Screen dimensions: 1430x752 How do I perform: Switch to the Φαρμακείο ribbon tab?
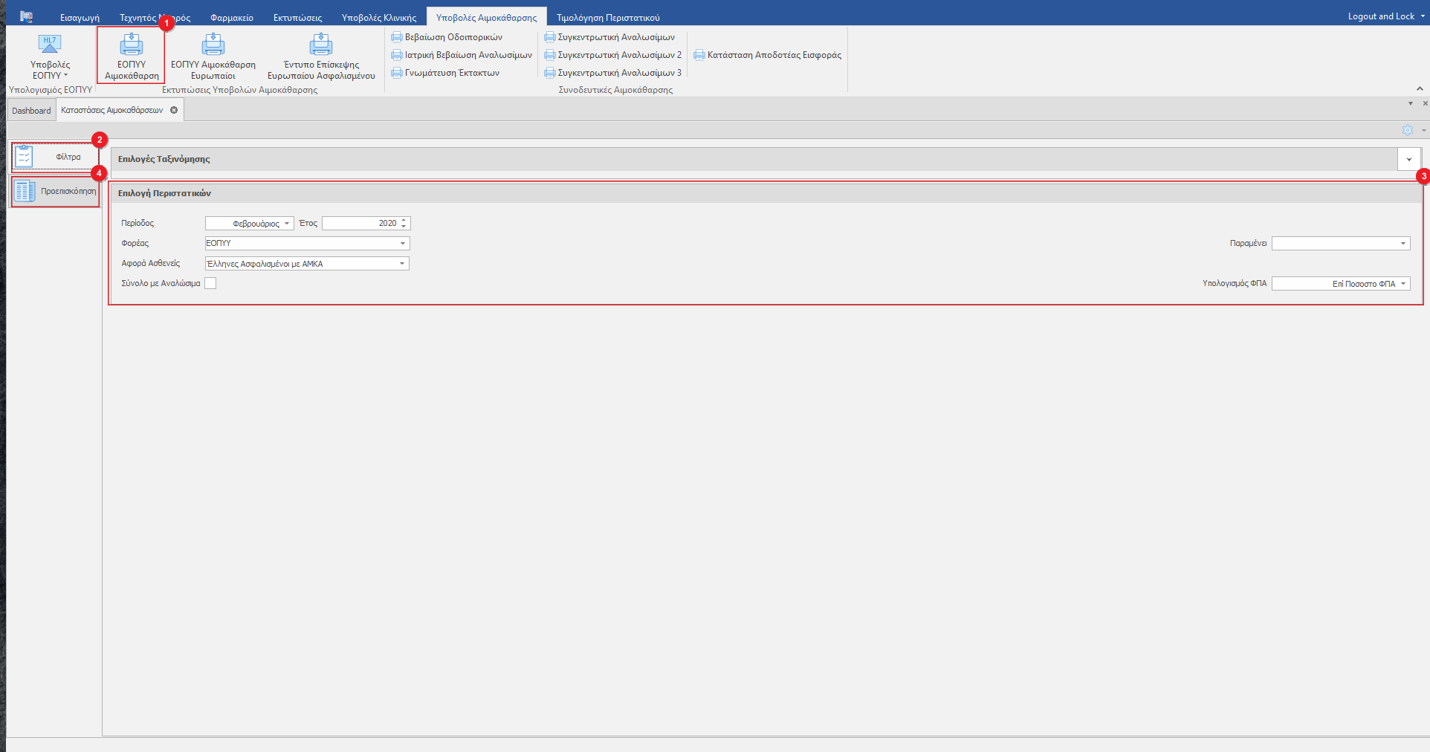[231, 18]
